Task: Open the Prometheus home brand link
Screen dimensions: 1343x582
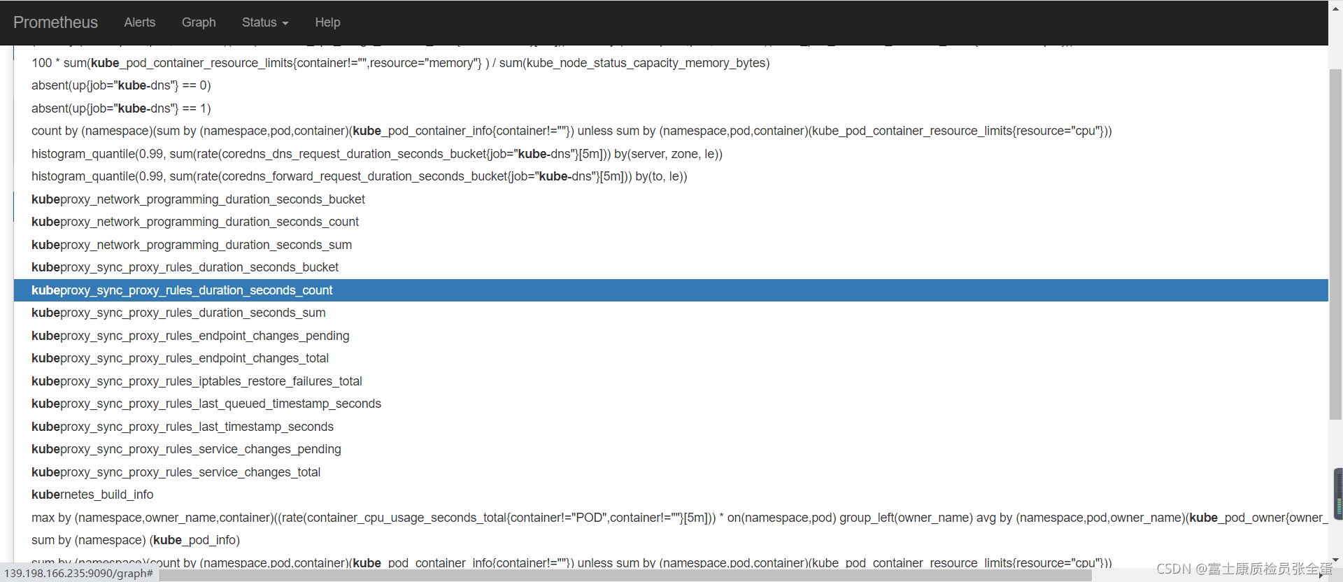Action: coord(55,22)
